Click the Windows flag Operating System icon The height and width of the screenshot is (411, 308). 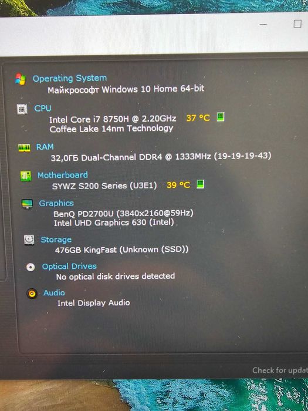20,79
